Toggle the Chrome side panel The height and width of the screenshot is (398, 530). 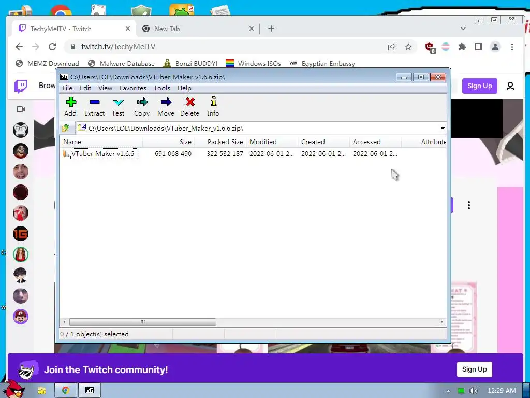(x=479, y=47)
